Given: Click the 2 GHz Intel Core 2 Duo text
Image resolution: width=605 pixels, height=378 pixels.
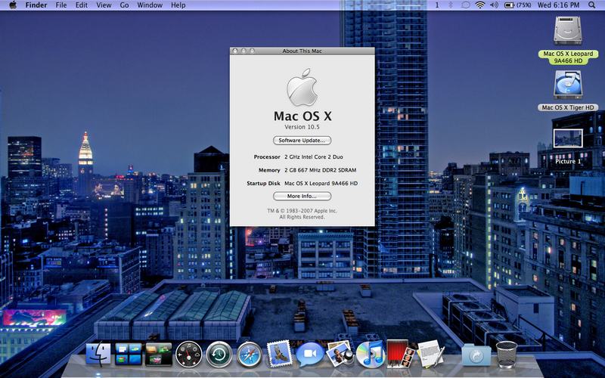Looking at the screenshot, I should click(x=314, y=157).
